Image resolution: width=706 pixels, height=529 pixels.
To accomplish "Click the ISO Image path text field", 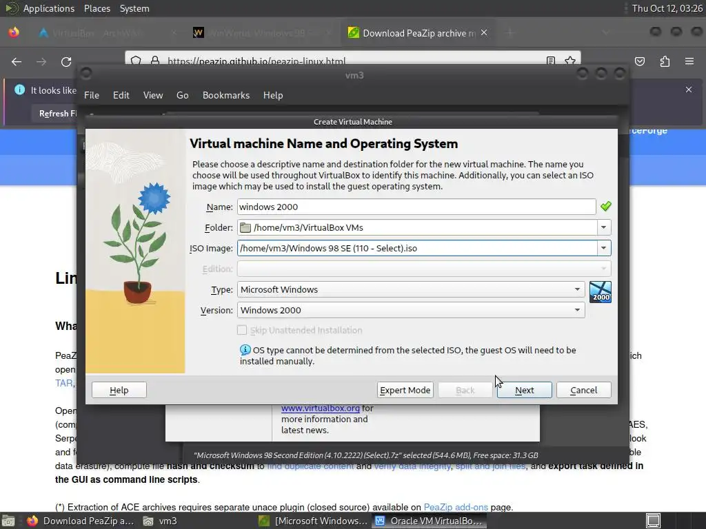I will [417, 248].
